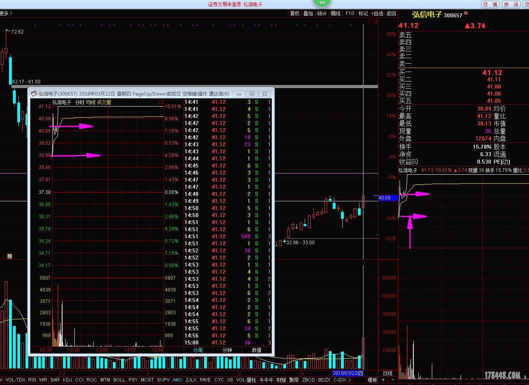The height and width of the screenshot is (385, 529).
Task: Select the MTM indicator tab
Action: point(105,380)
